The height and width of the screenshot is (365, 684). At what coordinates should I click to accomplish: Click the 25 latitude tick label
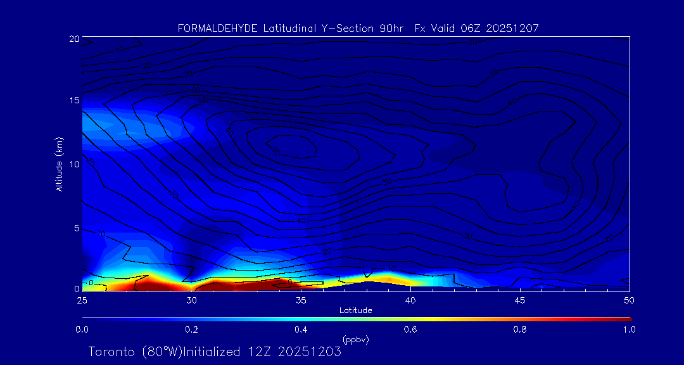pos(82,300)
